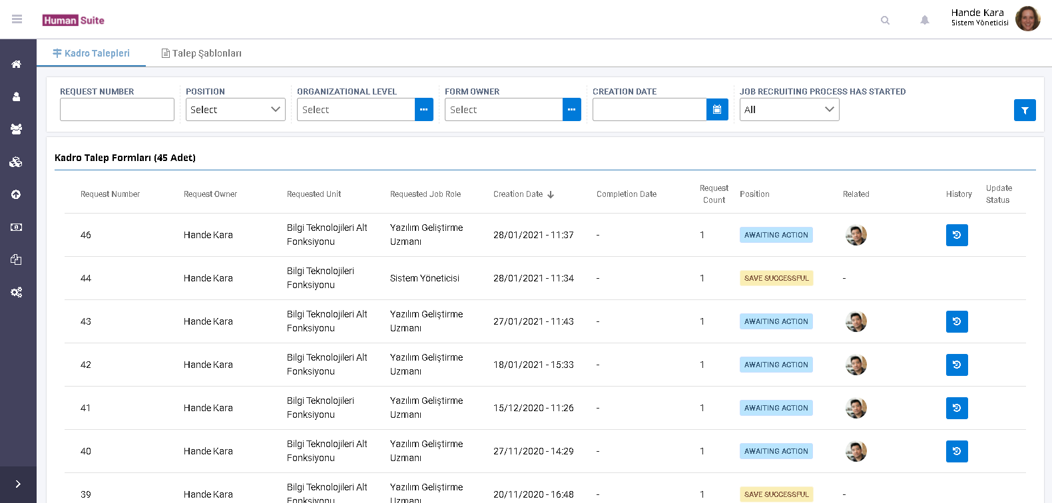This screenshot has width=1052, height=503.
Task: Click the Request Number input field
Action: click(117, 110)
